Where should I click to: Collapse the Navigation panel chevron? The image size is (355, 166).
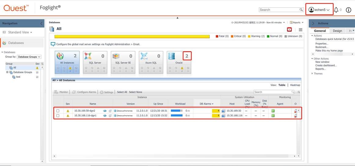[41, 23]
